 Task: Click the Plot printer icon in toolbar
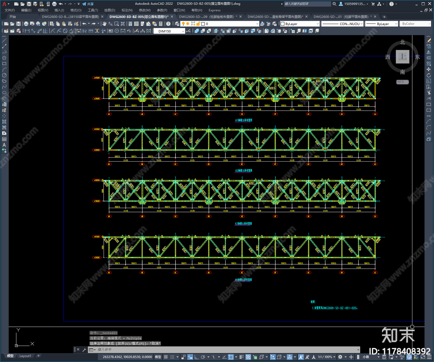(x=26, y=24)
